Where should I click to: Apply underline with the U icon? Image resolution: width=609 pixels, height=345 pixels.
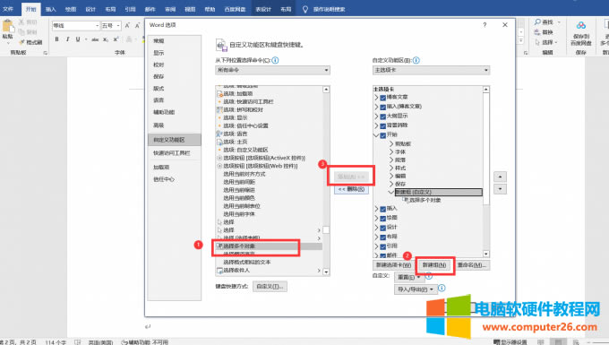pyautogui.click(x=78, y=39)
